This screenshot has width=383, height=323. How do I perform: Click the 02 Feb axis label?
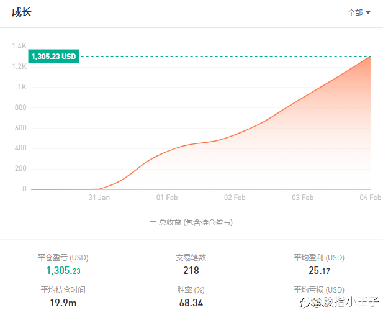tap(235, 198)
